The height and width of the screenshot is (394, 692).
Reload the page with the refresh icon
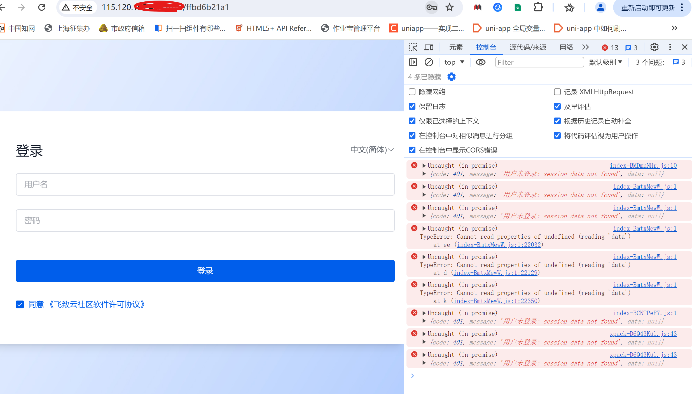[x=42, y=7]
